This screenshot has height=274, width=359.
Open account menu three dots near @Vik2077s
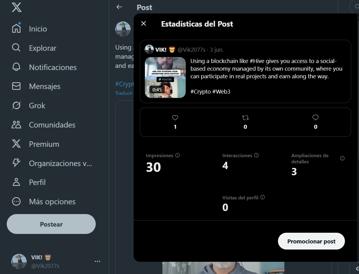pyautogui.click(x=97, y=261)
